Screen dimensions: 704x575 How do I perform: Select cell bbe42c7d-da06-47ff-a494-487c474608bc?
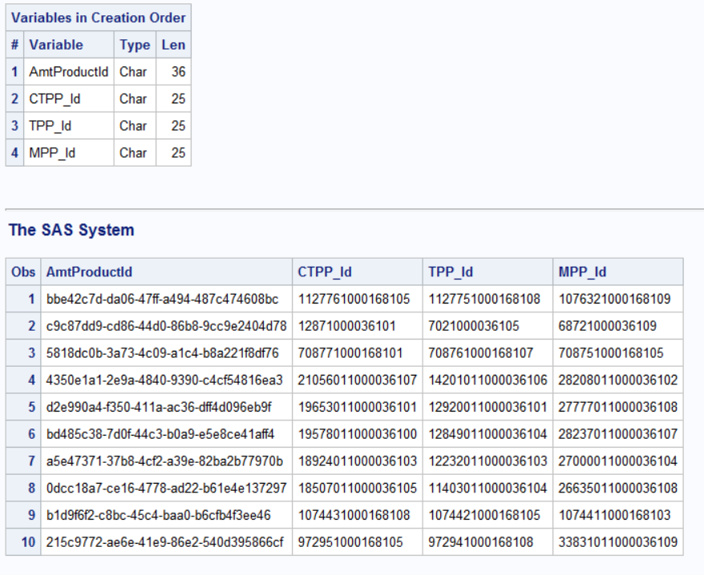click(x=162, y=299)
